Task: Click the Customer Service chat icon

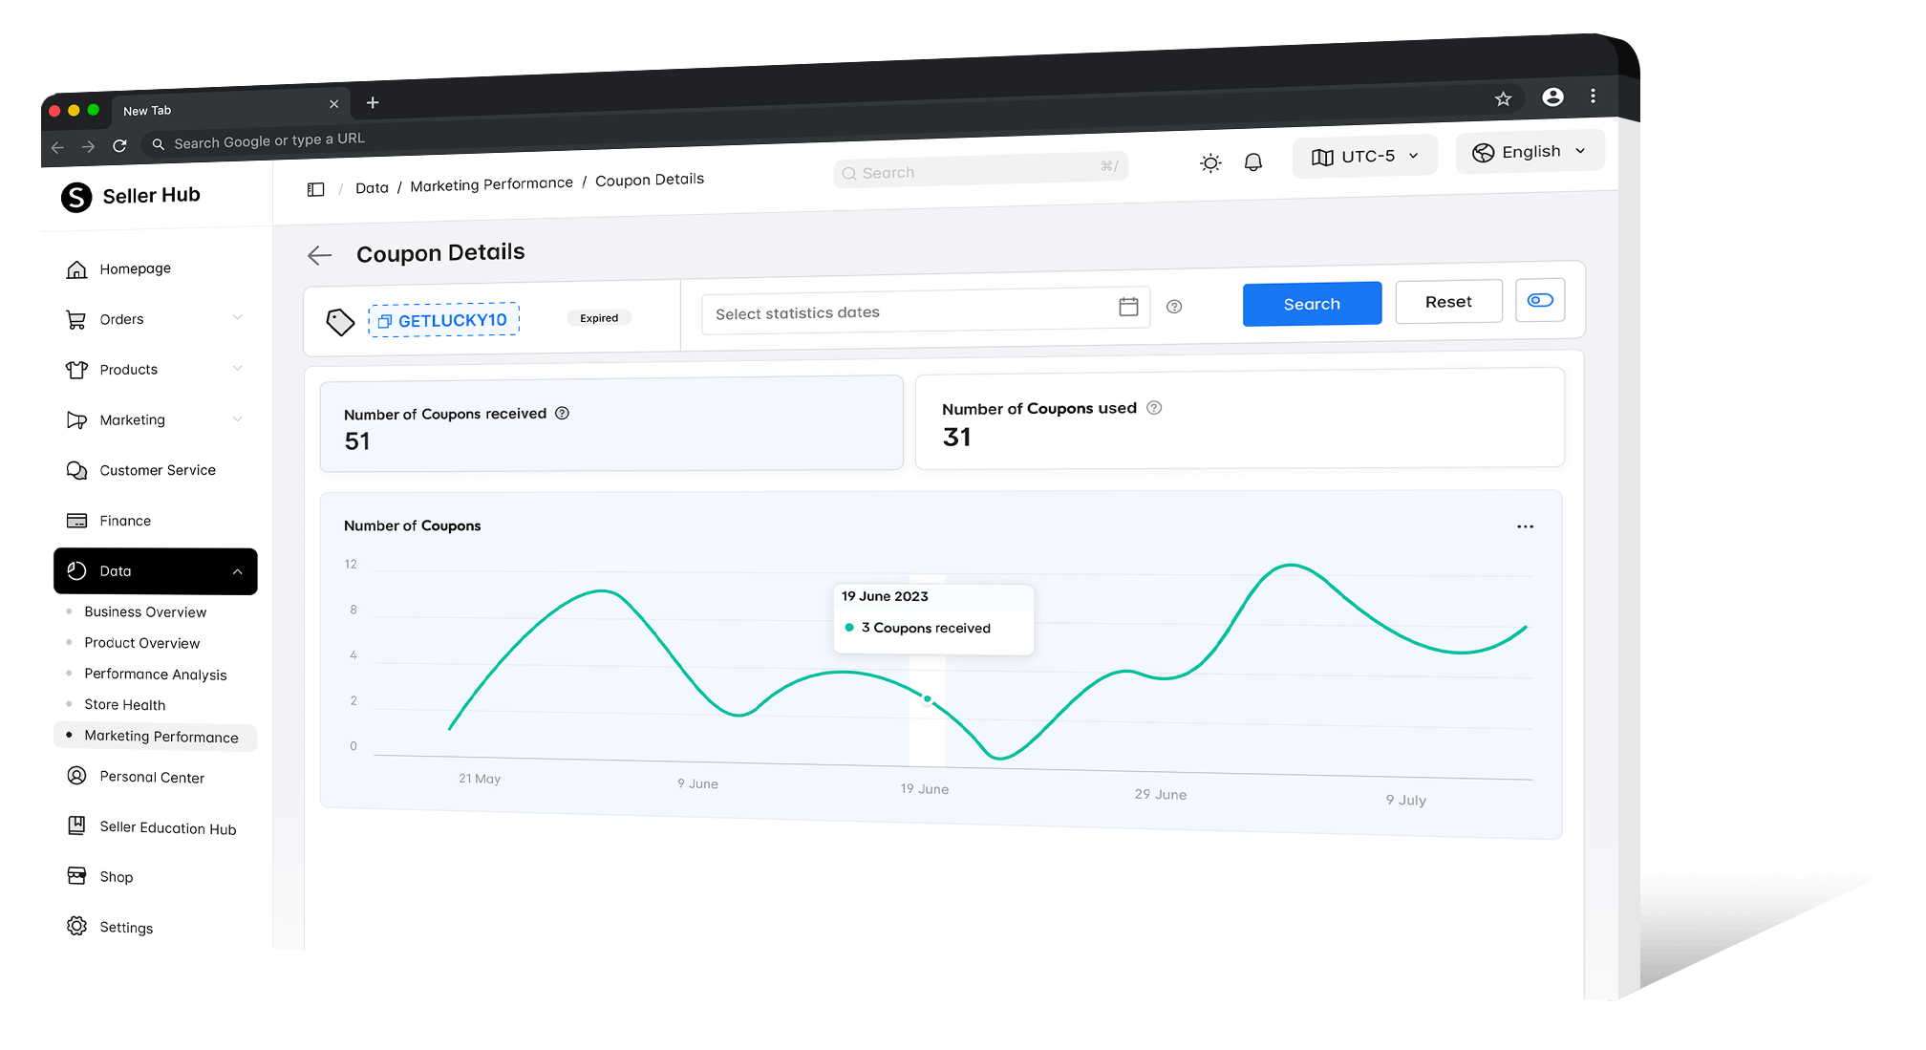Action: 76,470
